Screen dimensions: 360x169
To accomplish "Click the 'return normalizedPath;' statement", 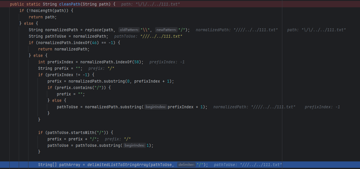I will pos(64,49).
